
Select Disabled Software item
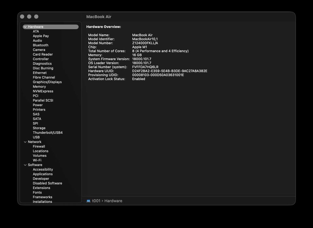47,183
